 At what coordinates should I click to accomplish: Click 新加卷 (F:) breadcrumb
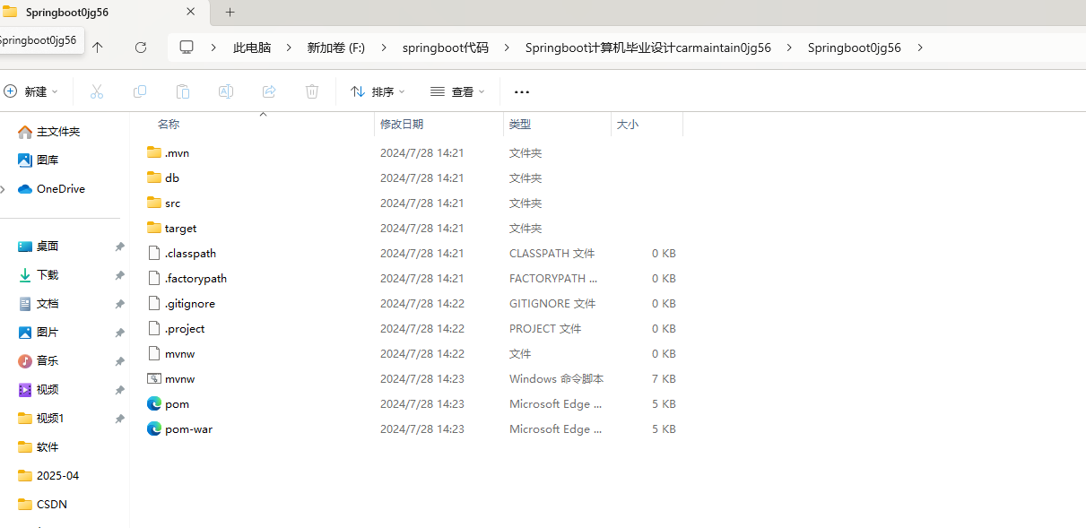coord(336,48)
